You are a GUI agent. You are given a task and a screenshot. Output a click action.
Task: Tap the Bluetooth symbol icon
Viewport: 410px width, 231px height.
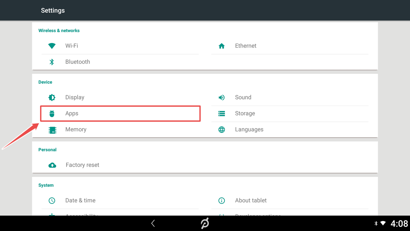pos(52,62)
